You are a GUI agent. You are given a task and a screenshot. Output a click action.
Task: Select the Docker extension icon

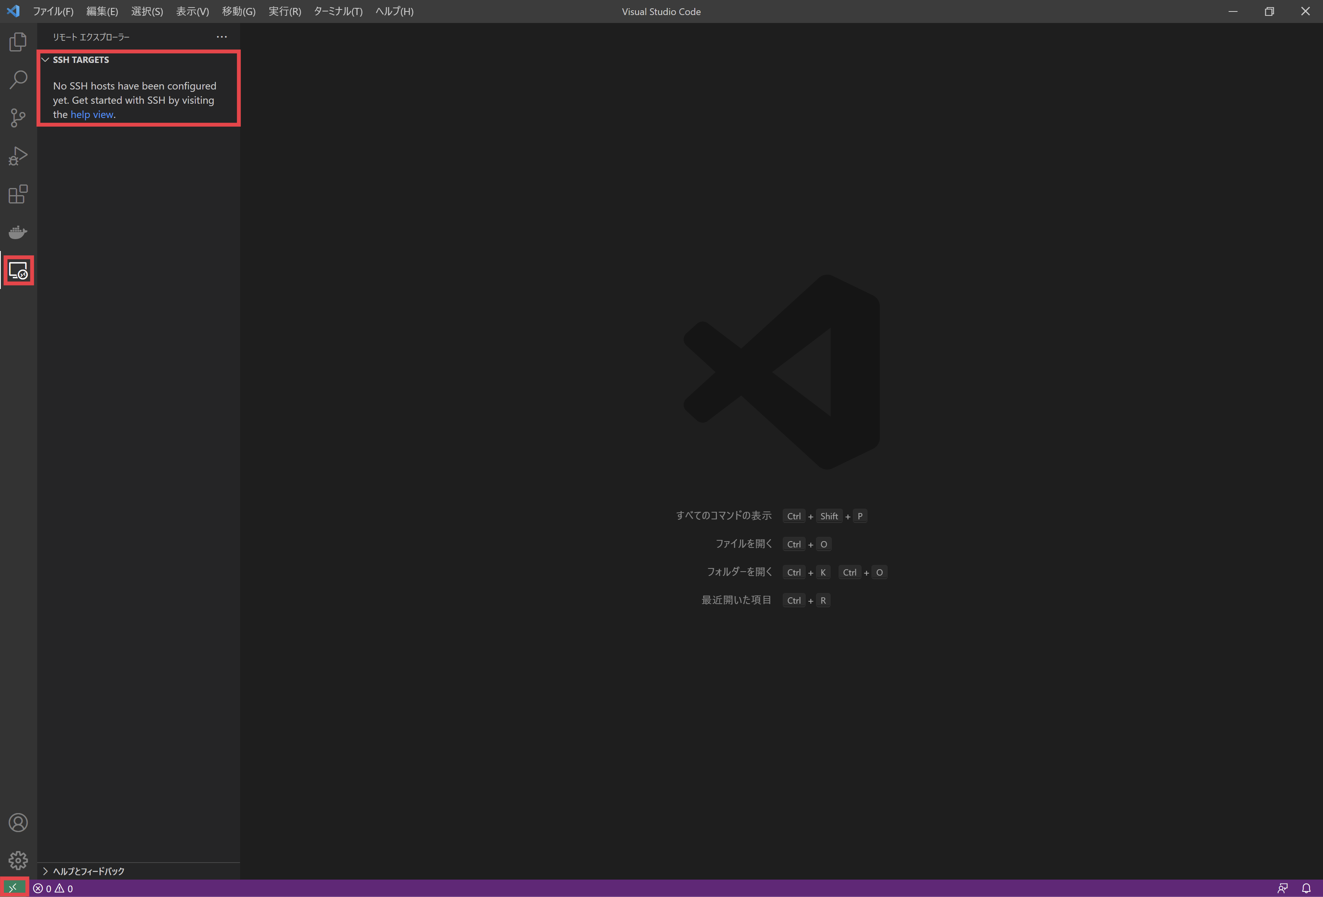(18, 232)
